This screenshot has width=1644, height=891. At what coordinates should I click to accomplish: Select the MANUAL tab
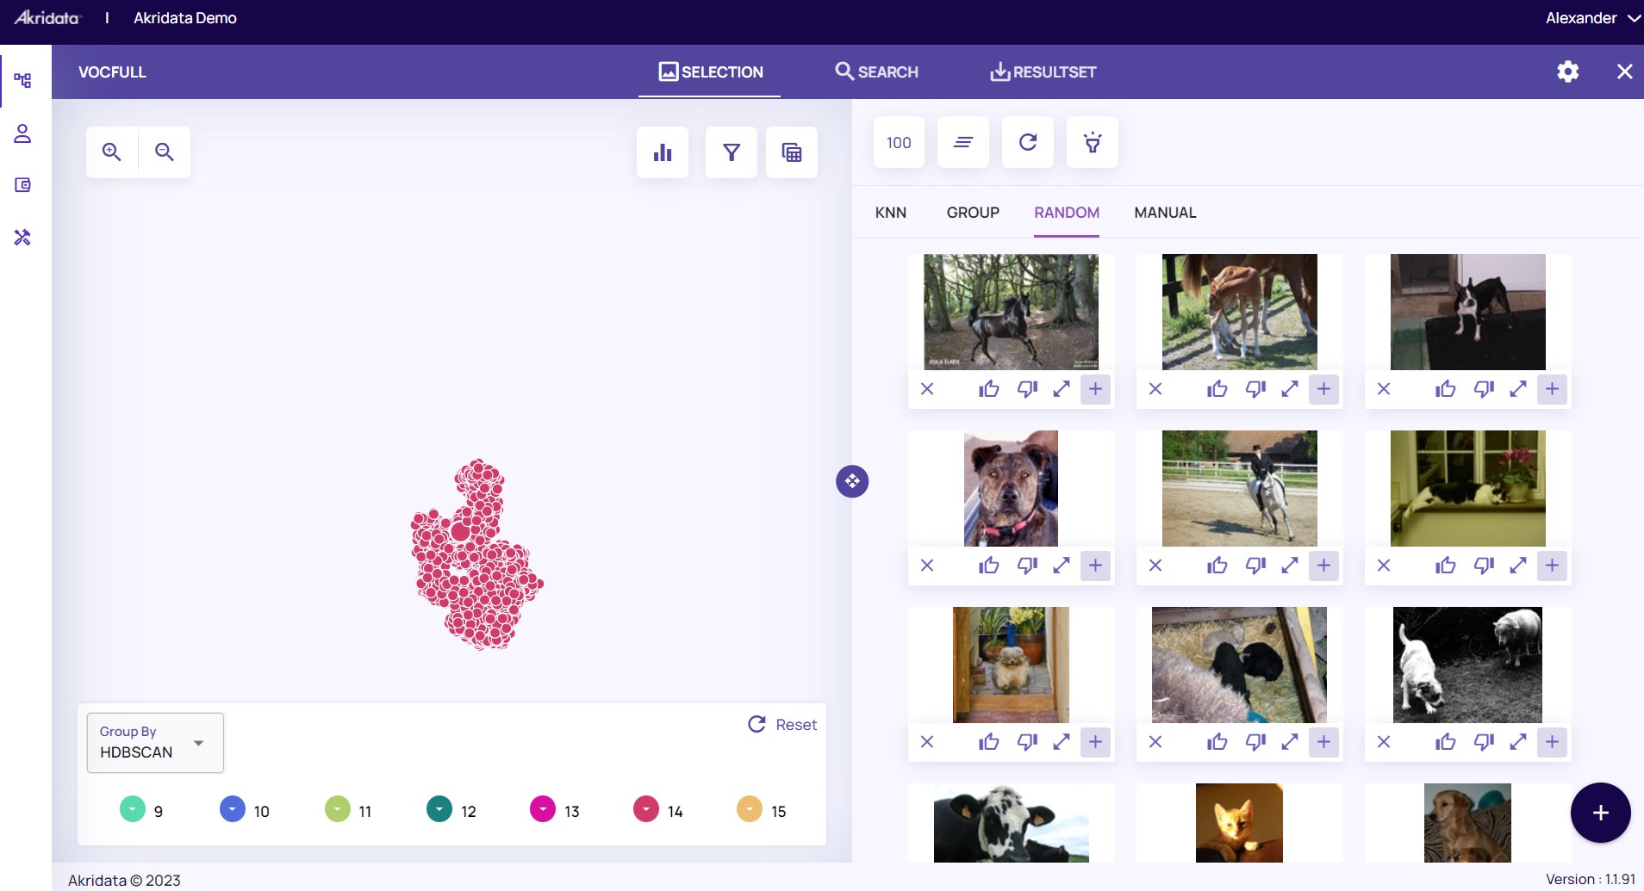coord(1165,213)
